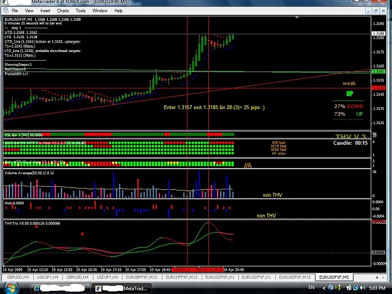
Task: Activate the MetaTrader taskbar button
Action: 121,288
